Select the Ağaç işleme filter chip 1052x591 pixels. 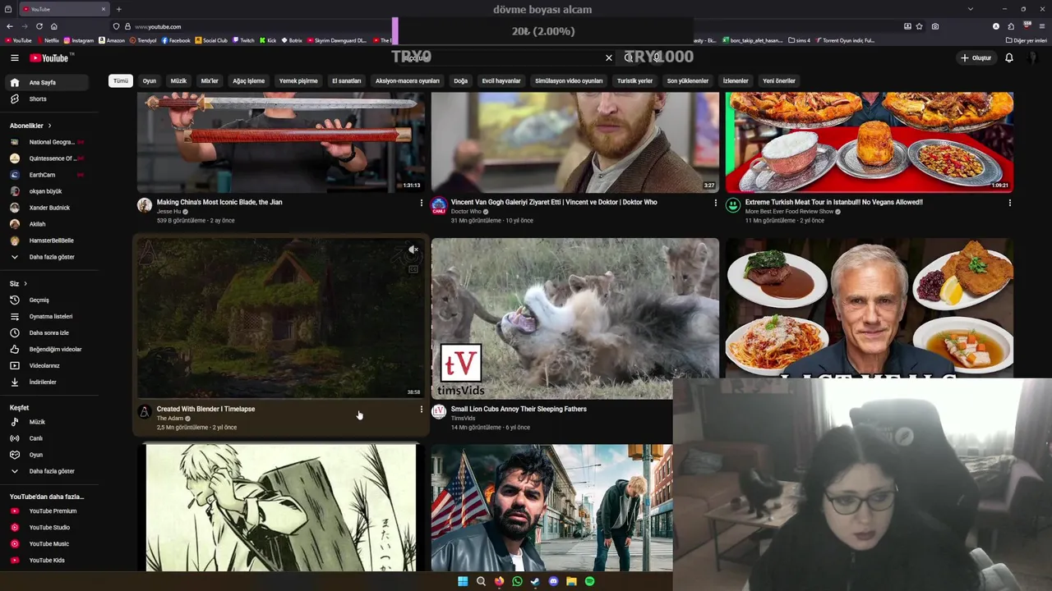pyautogui.click(x=248, y=81)
